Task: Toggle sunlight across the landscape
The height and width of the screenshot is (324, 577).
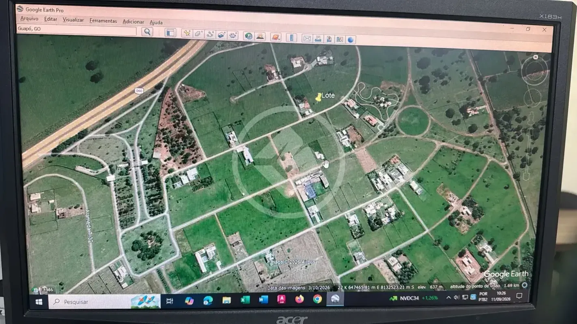Action: 260,36
